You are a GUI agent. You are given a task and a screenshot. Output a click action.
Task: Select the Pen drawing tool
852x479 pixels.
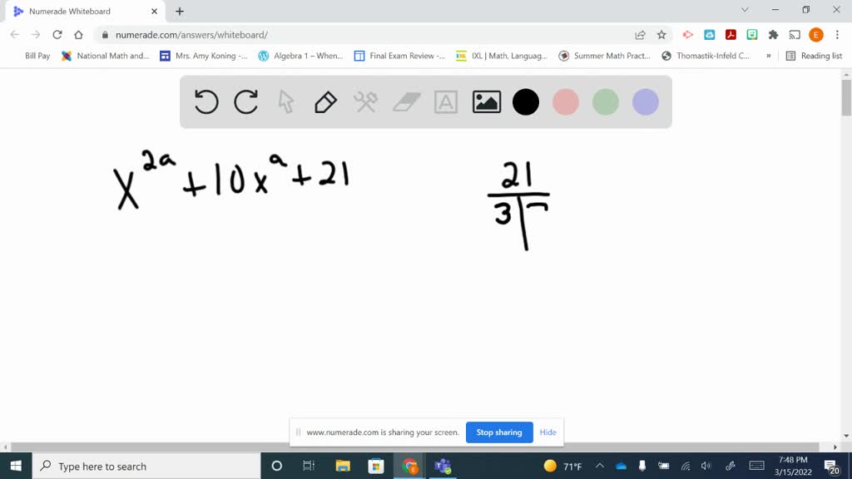pyautogui.click(x=325, y=101)
